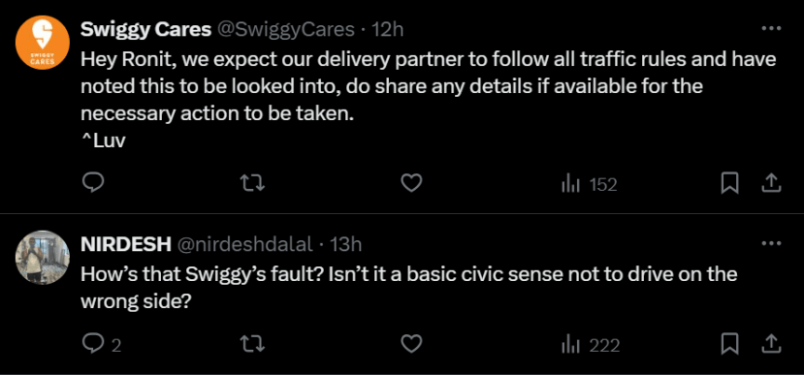View analytics showing 152 views
This screenshot has width=804, height=375.
pyautogui.click(x=589, y=184)
